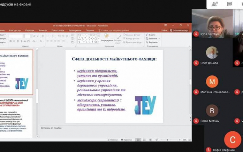
Task: Open Примітки comments button in status bar
Action: point(126,140)
